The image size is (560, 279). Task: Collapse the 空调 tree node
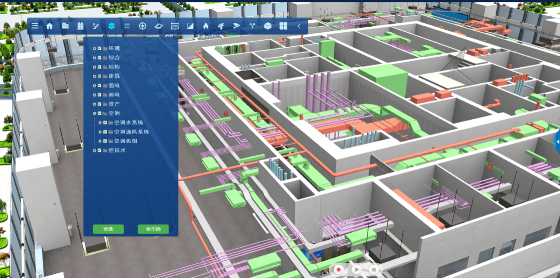(95, 113)
